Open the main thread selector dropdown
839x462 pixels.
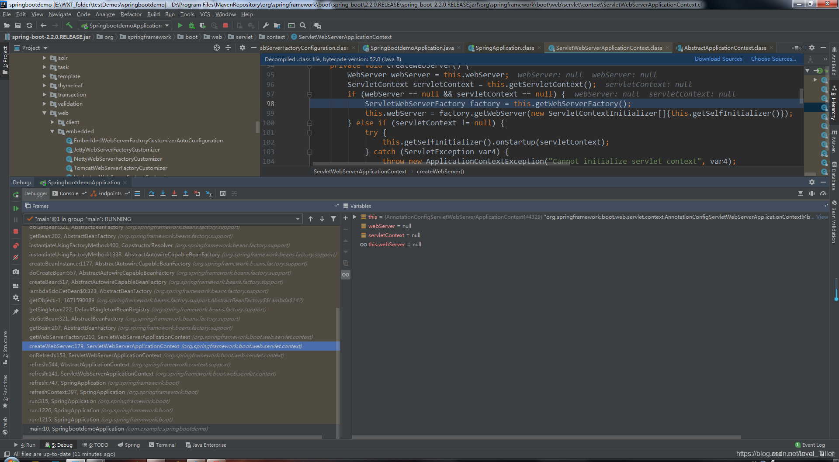163,219
